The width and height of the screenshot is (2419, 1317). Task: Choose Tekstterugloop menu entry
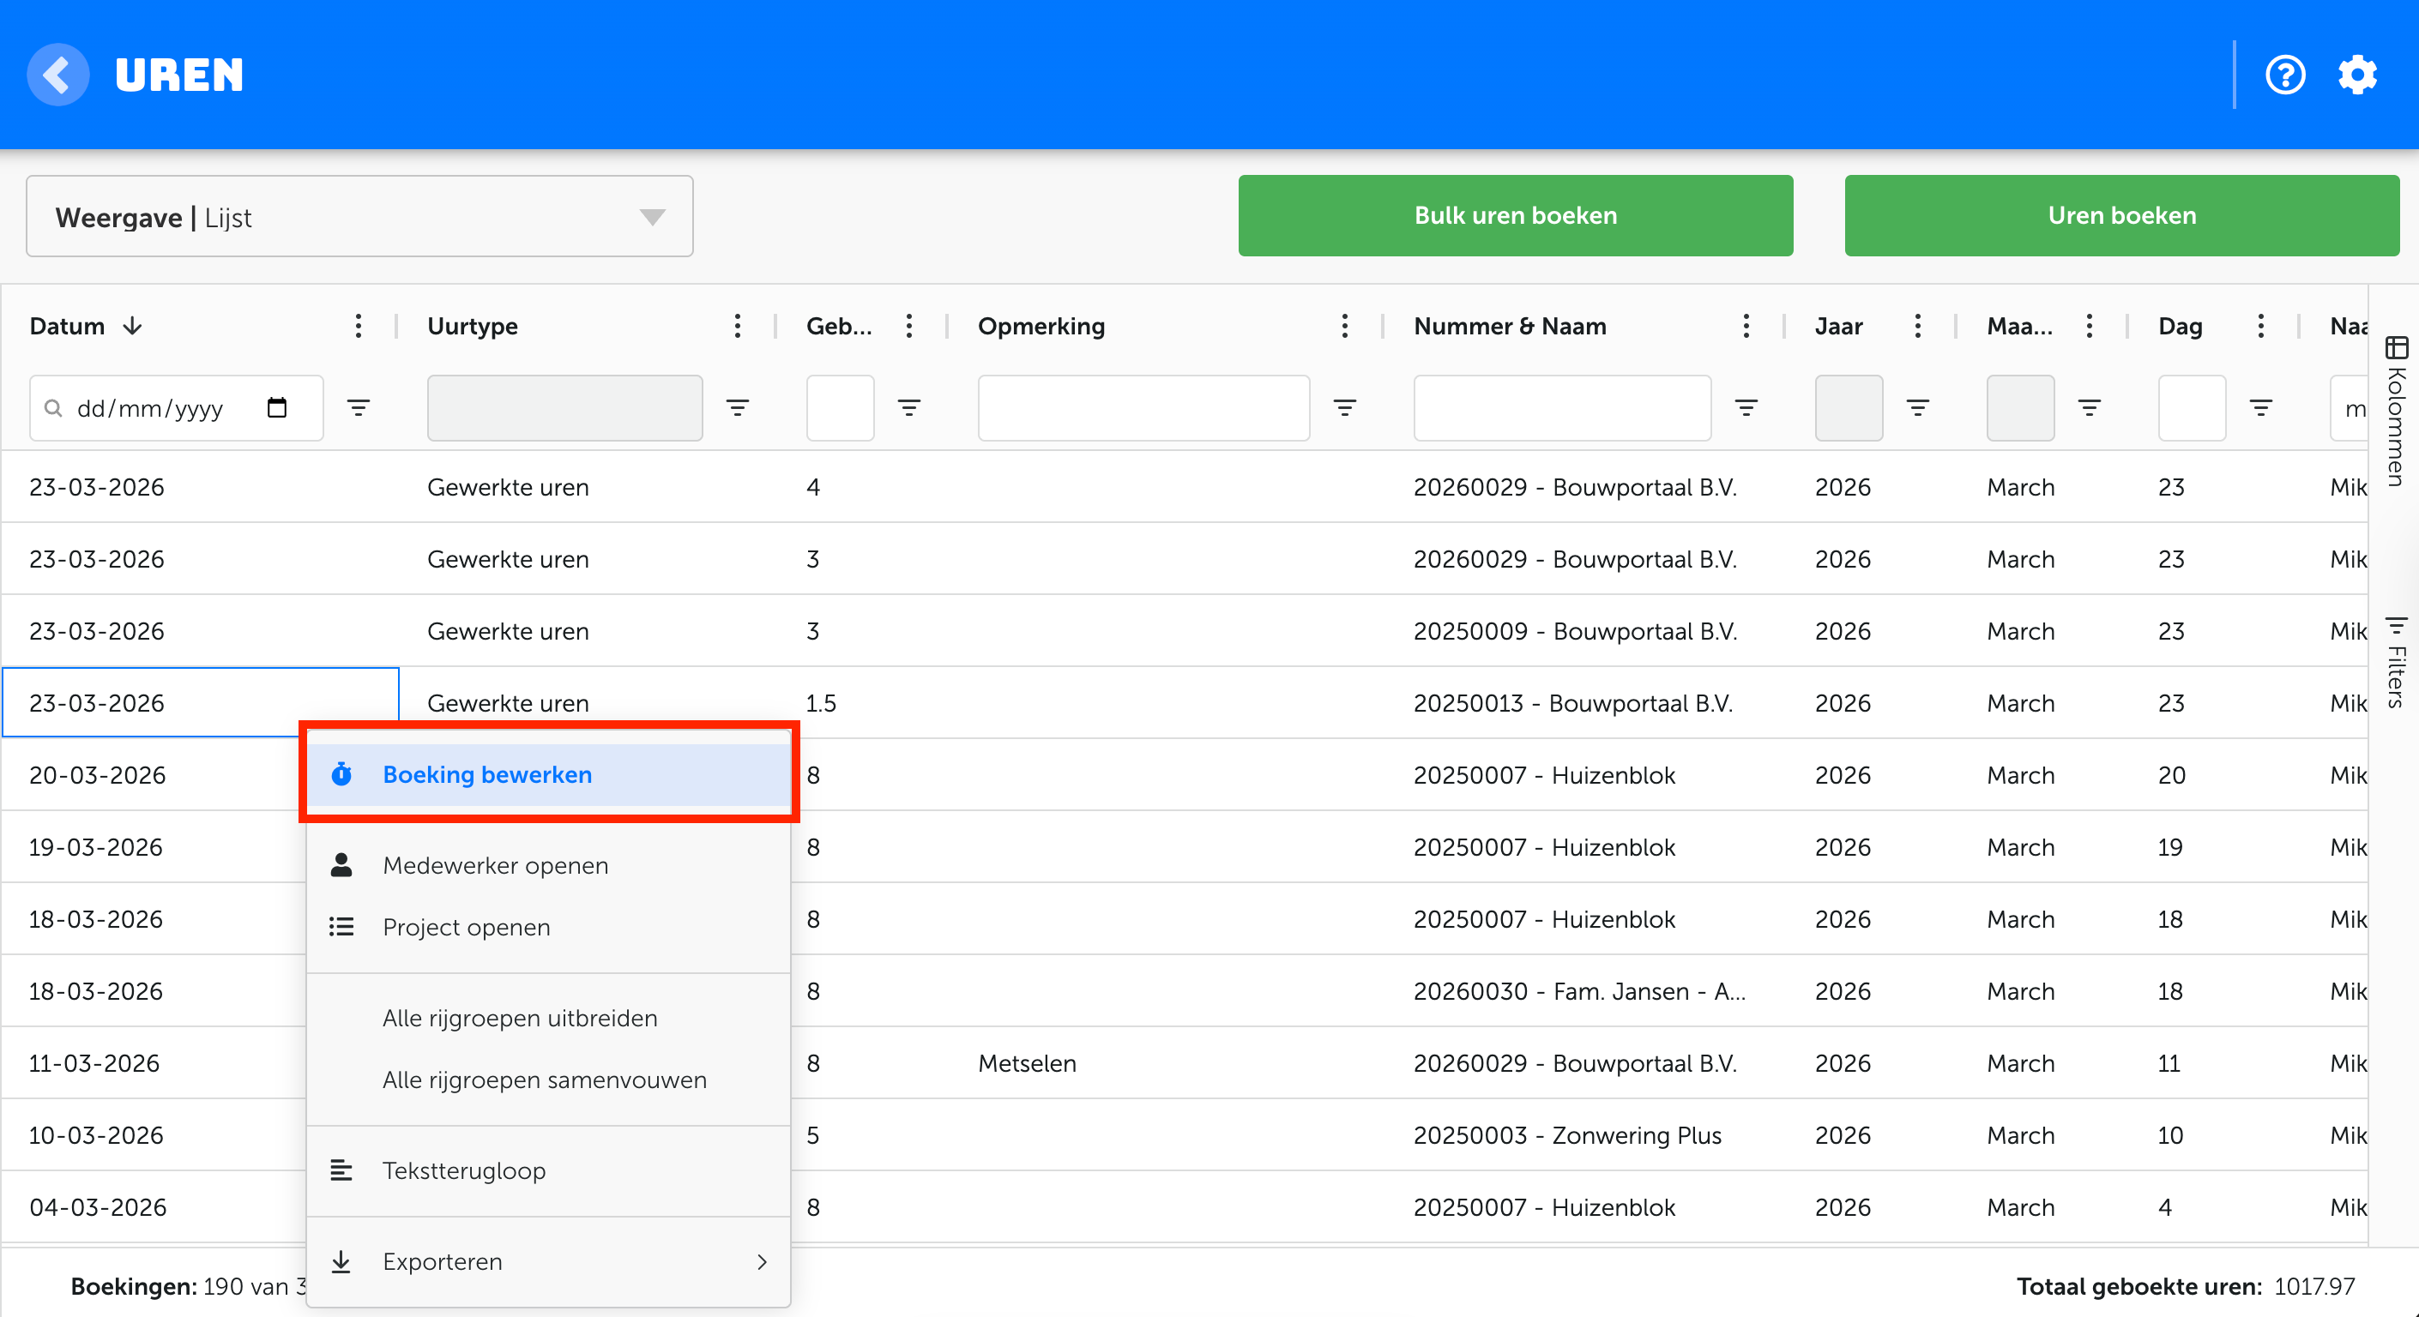point(548,1171)
